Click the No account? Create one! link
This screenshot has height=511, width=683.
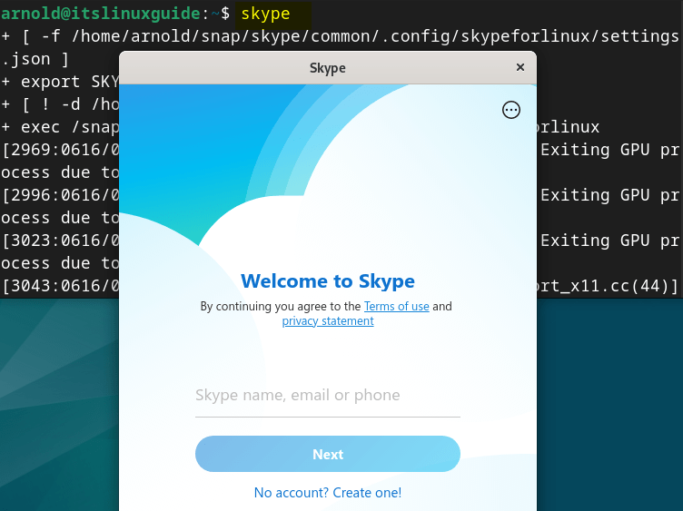click(328, 492)
